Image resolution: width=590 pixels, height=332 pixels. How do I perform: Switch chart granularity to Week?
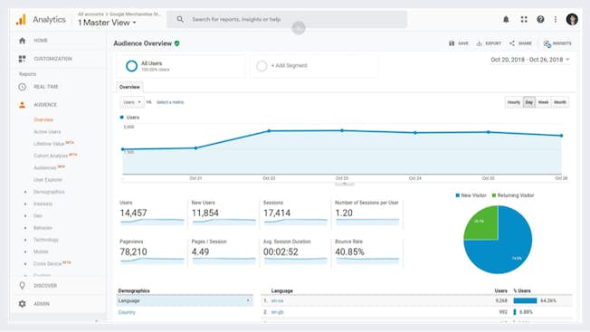[543, 102]
